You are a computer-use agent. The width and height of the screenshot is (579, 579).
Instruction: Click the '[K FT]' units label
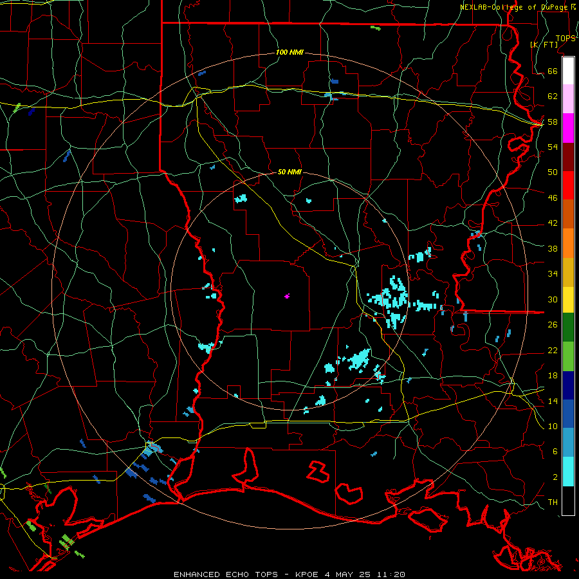(544, 44)
